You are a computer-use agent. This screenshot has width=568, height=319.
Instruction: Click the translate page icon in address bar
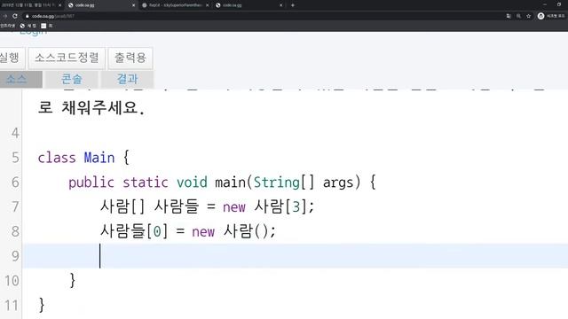click(509, 16)
